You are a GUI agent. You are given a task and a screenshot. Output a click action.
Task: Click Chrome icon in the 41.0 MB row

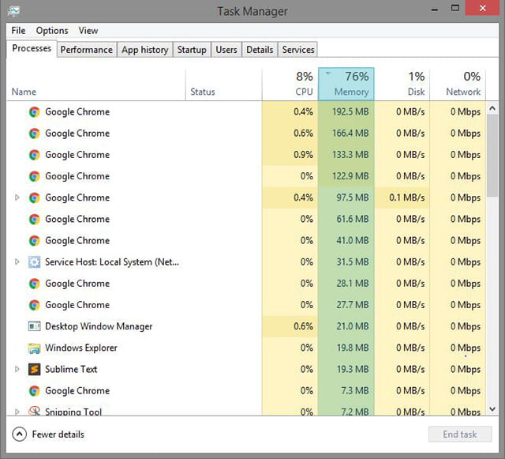(x=34, y=241)
